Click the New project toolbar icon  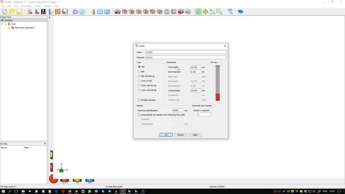[5, 12]
